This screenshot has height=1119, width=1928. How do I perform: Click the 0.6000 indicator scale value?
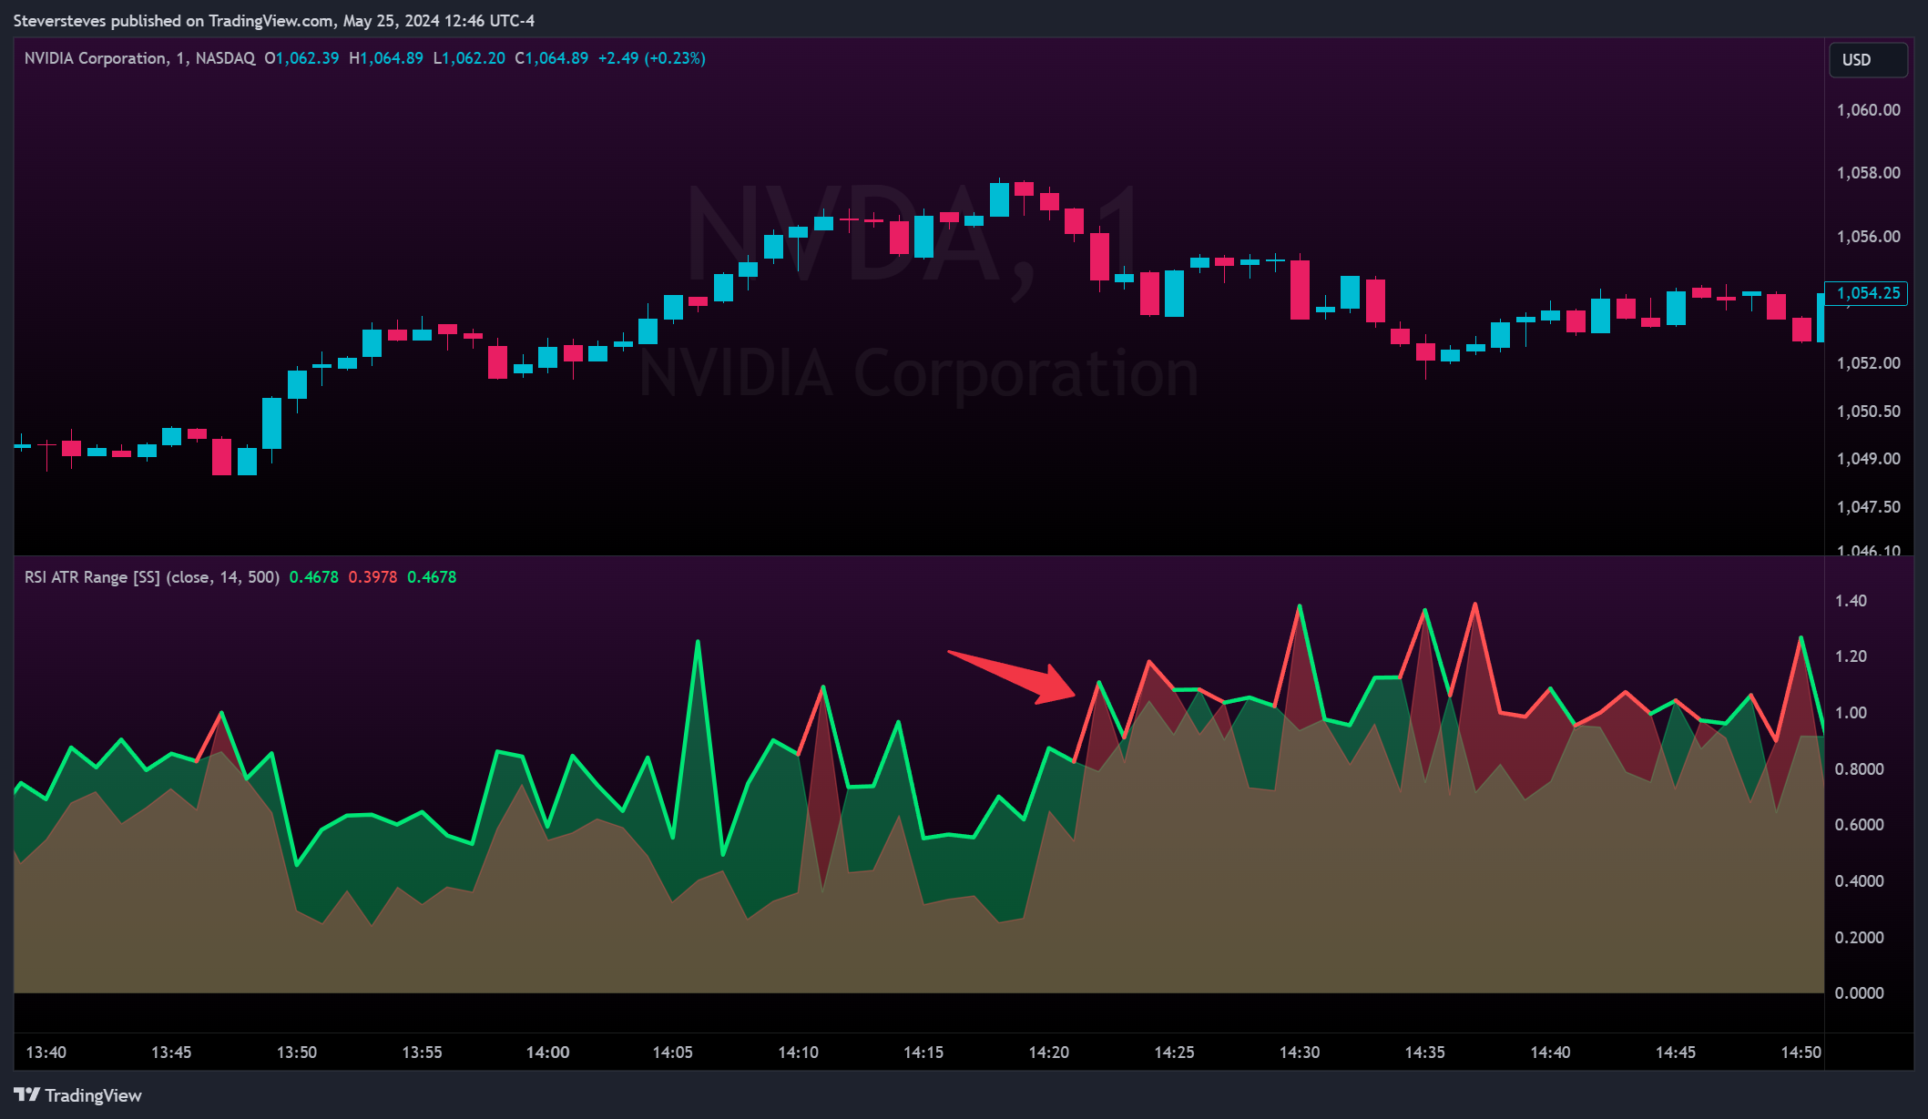(1859, 825)
